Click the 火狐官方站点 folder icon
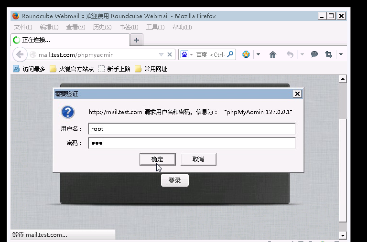The width and height of the screenshot is (367, 242). (53, 69)
